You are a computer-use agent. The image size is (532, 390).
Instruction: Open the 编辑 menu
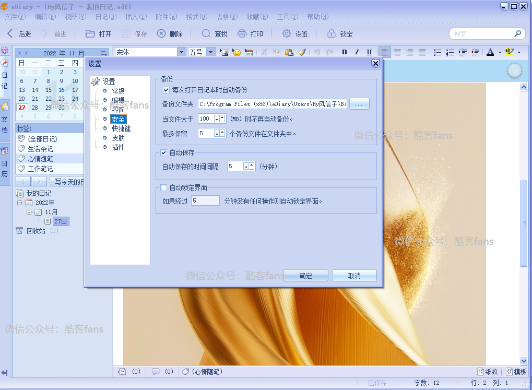pyautogui.click(x=45, y=17)
